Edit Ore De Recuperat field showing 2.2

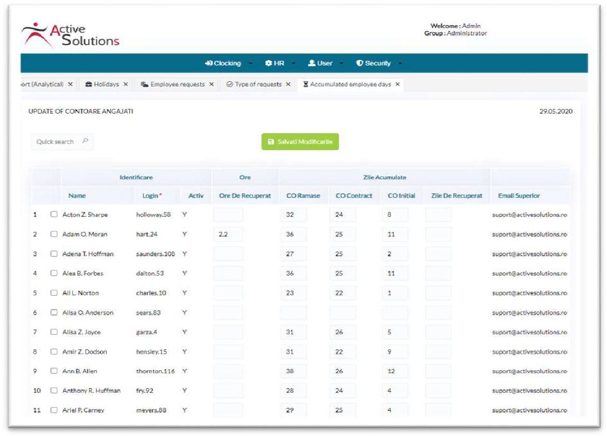click(228, 234)
